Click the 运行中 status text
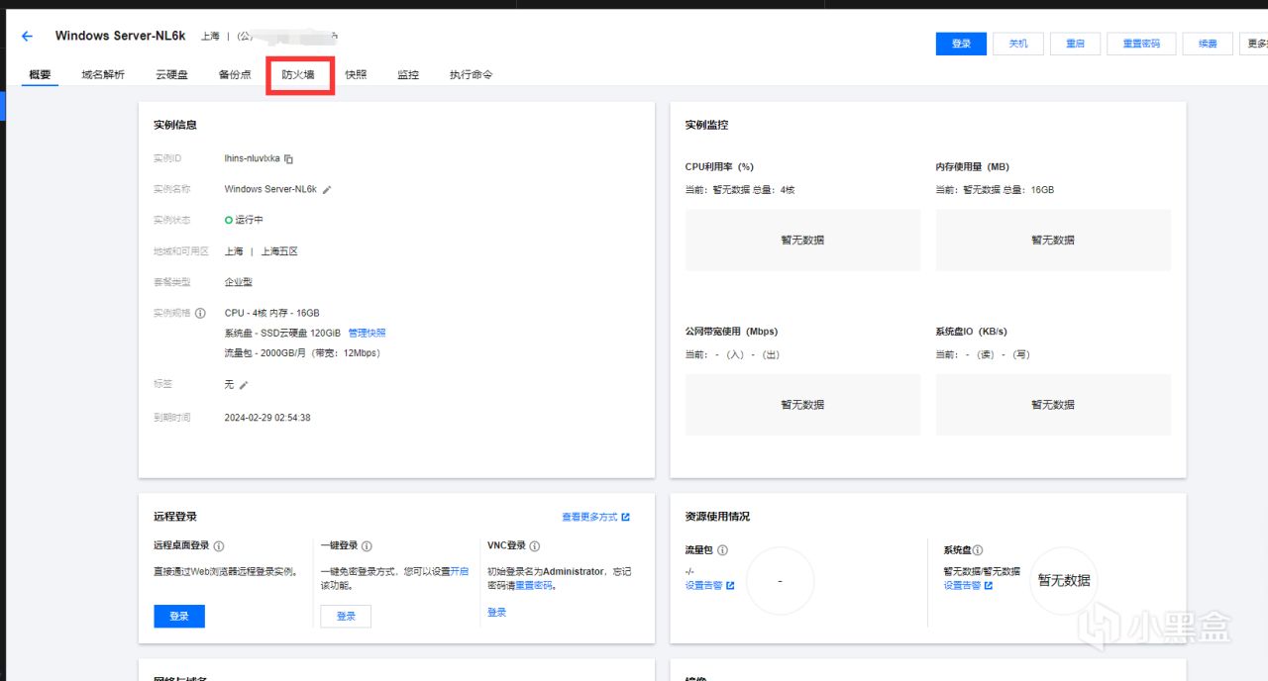The image size is (1268, 681). [x=249, y=220]
